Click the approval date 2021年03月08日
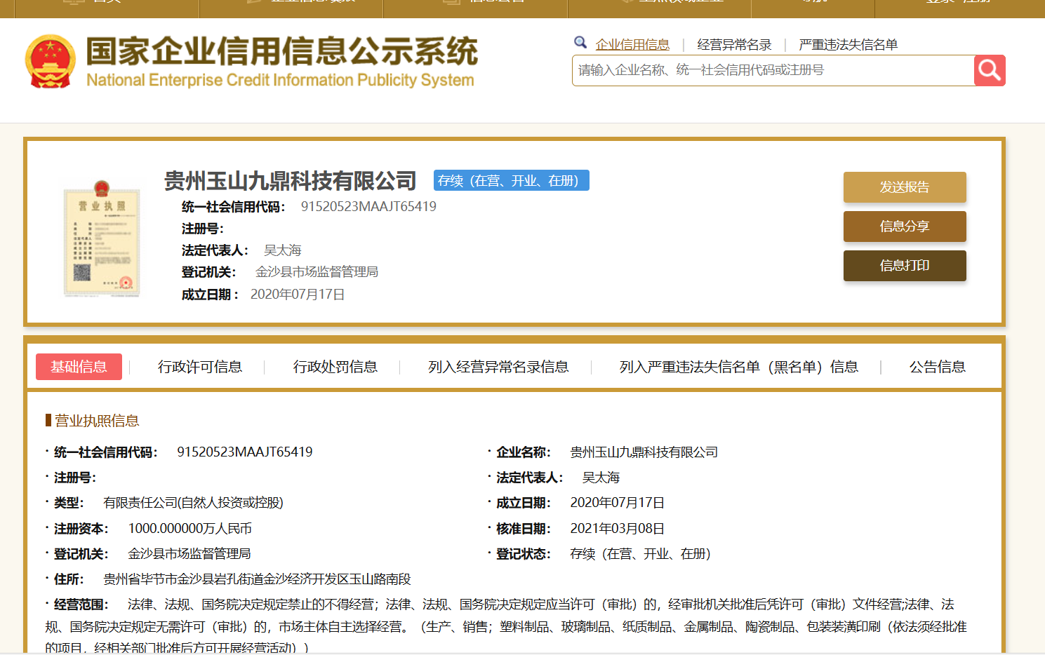 tap(617, 529)
